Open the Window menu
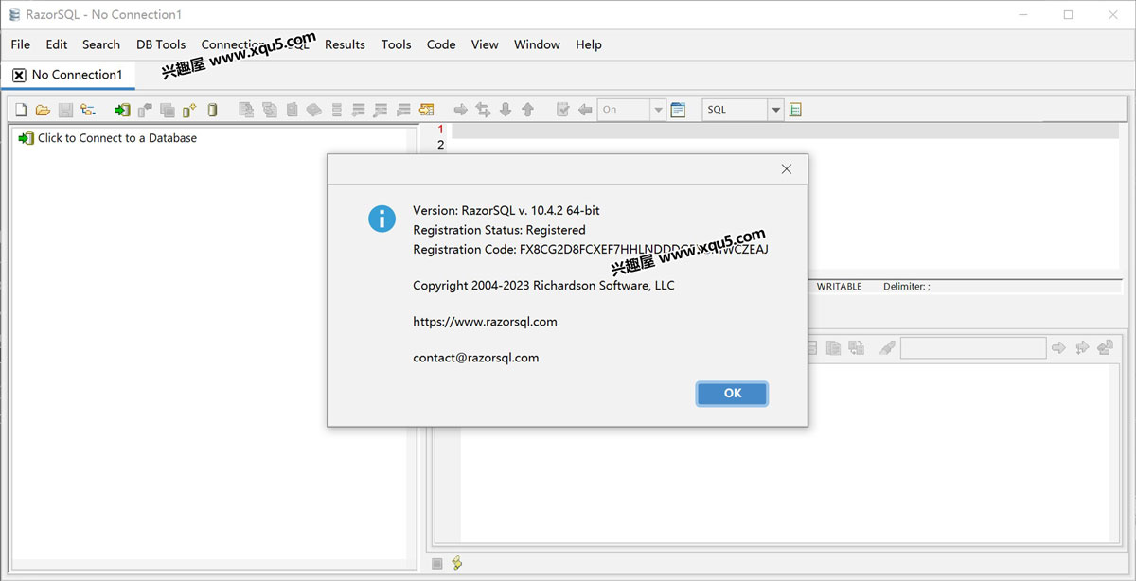1136x581 pixels. pyautogui.click(x=537, y=44)
